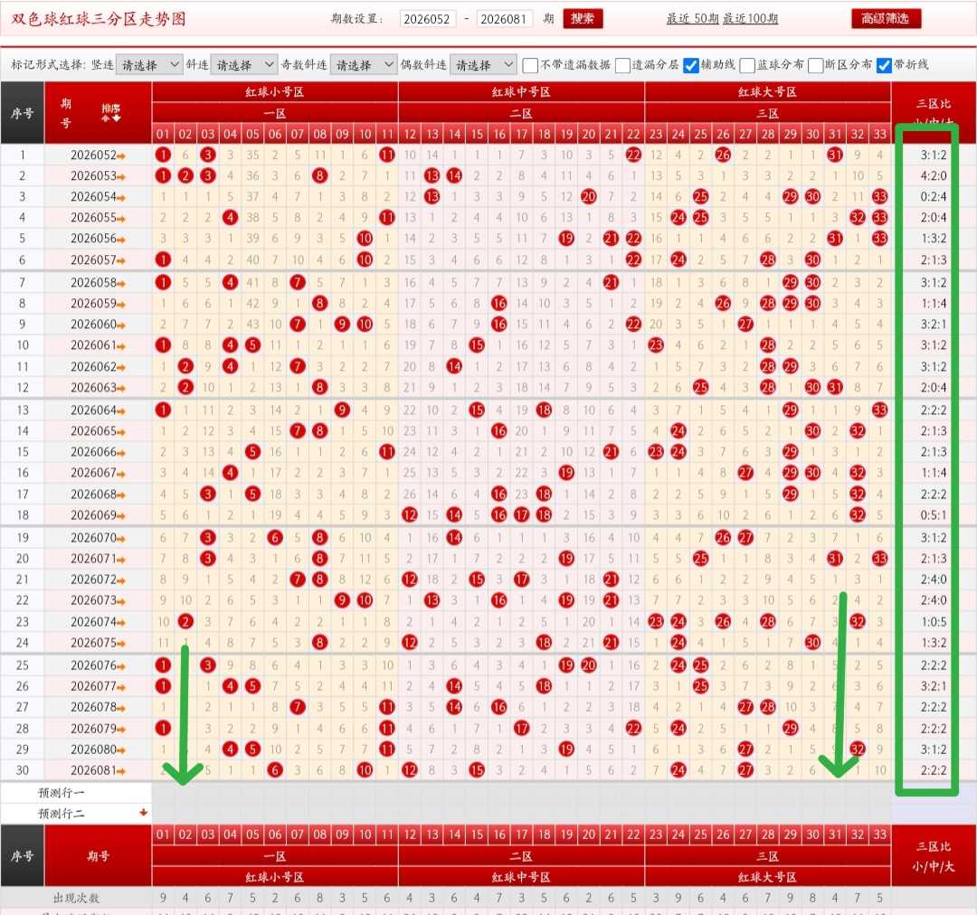Open the 竖连 dropdown
Viewport: 977px width, 915px height.
click(149, 65)
